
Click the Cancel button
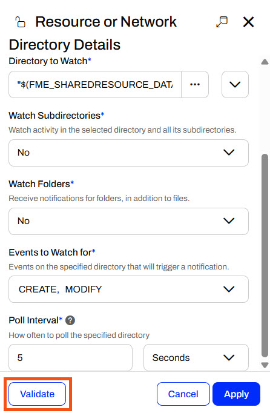pos(183,394)
